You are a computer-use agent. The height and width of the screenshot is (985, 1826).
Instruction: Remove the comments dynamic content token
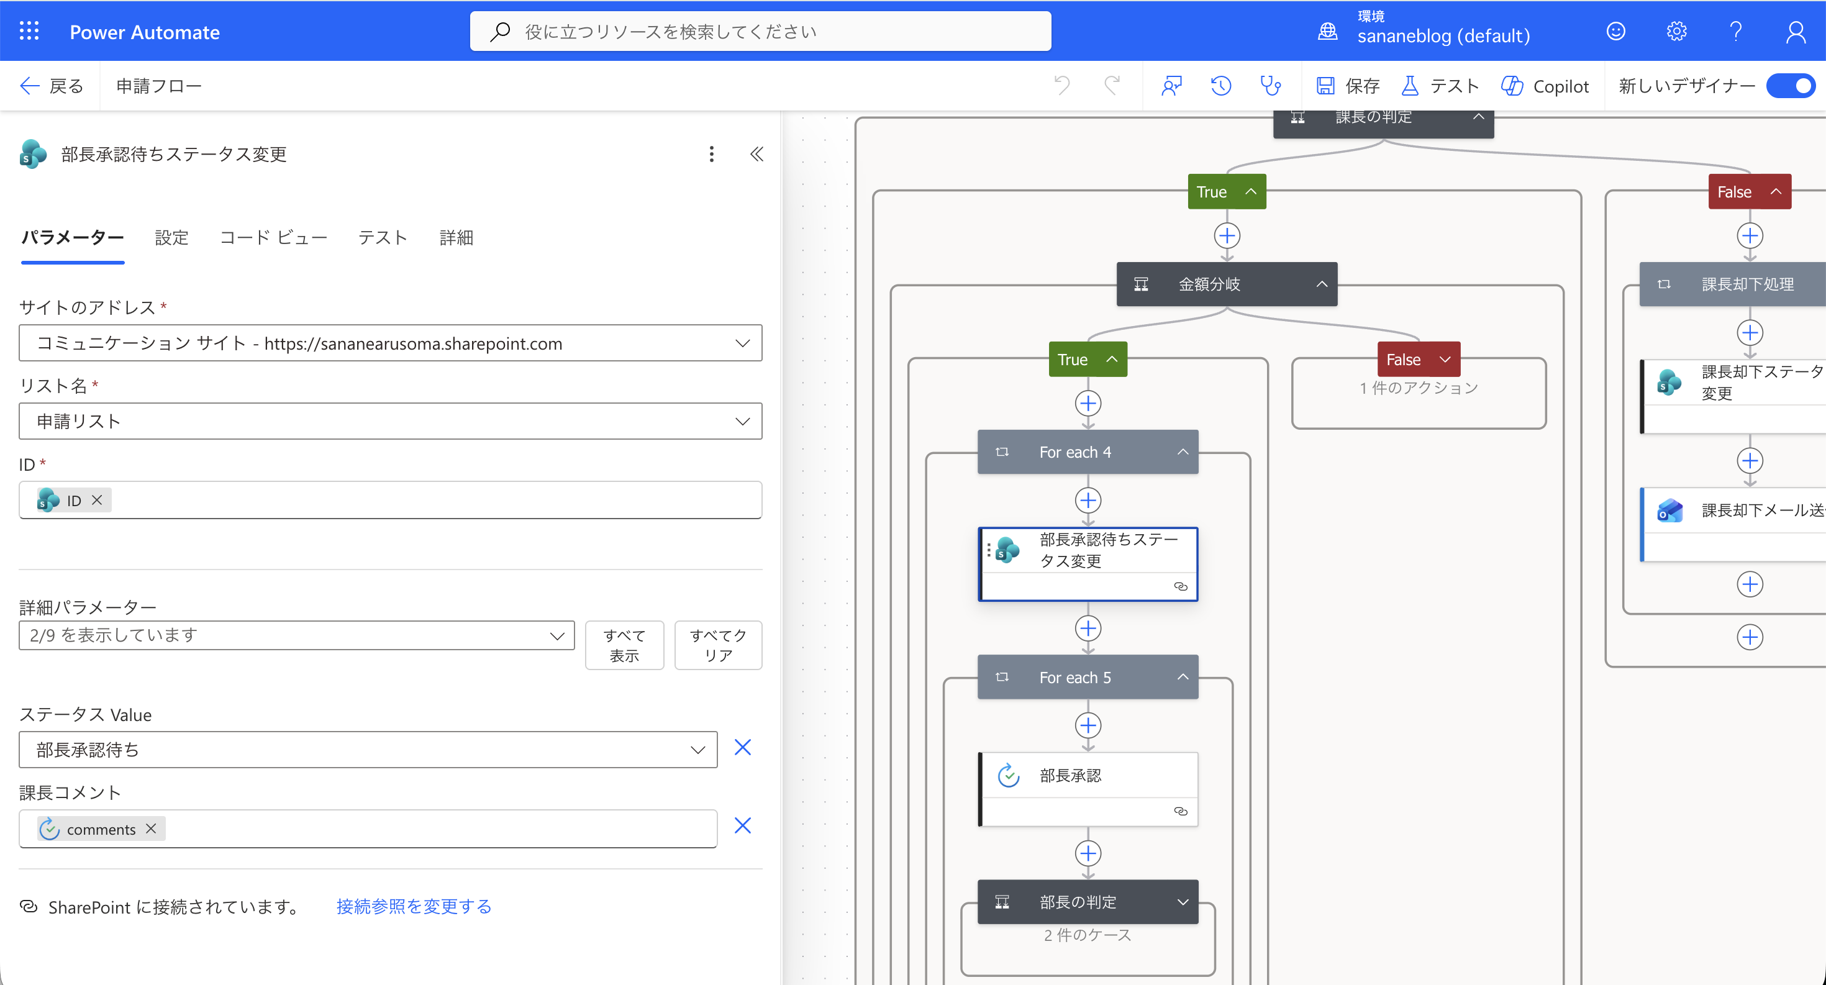point(151,828)
